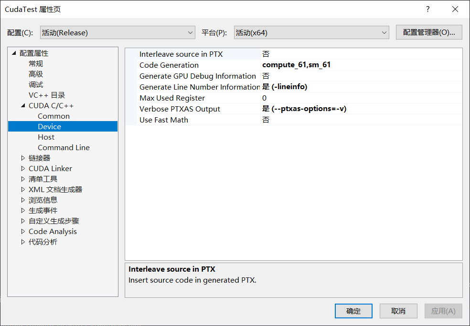The height and width of the screenshot is (326, 470).
Task: Collapse the 配置属性 tree node
Action: (x=14, y=53)
